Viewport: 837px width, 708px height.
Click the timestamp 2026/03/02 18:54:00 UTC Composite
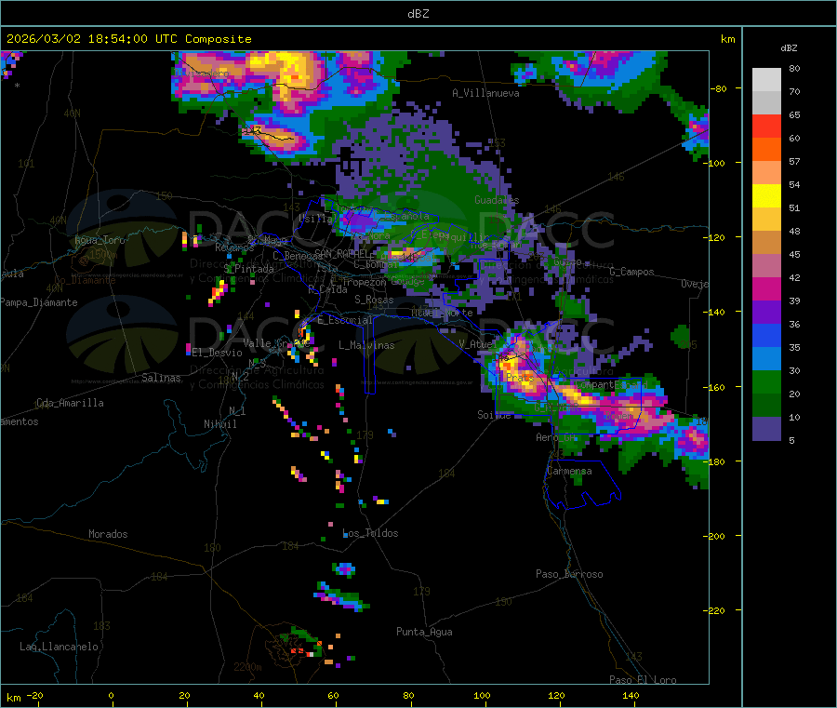coord(128,39)
